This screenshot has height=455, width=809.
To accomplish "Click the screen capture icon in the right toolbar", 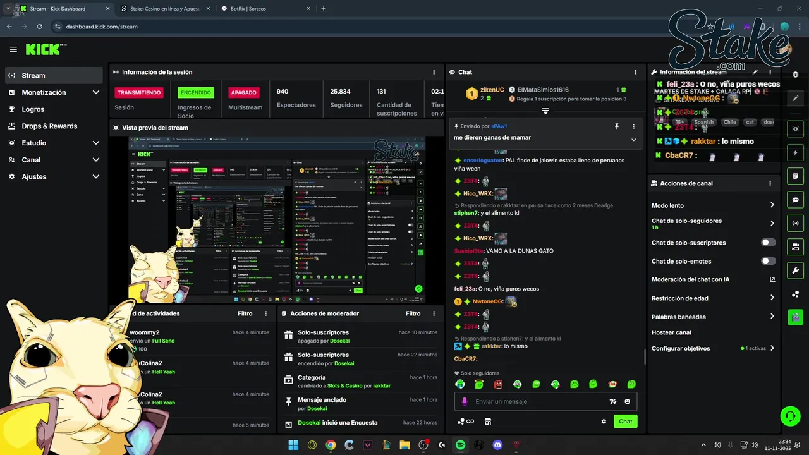I will click(x=795, y=129).
